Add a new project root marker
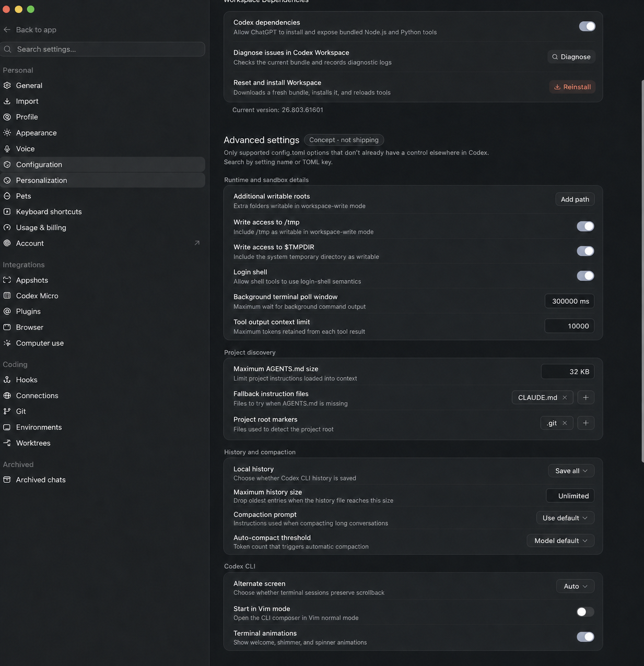This screenshot has width=644, height=666. click(x=586, y=423)
